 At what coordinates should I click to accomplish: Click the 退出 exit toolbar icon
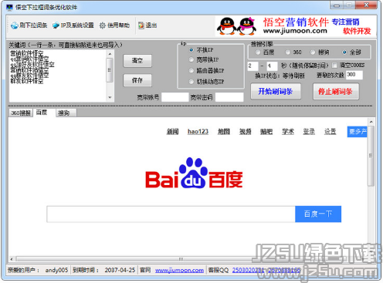(141, 25)
